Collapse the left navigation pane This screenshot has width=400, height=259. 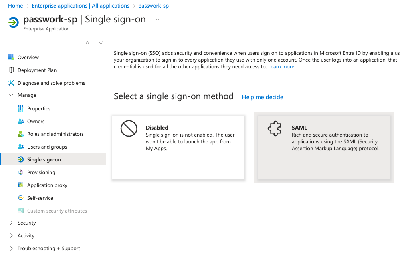101,42
